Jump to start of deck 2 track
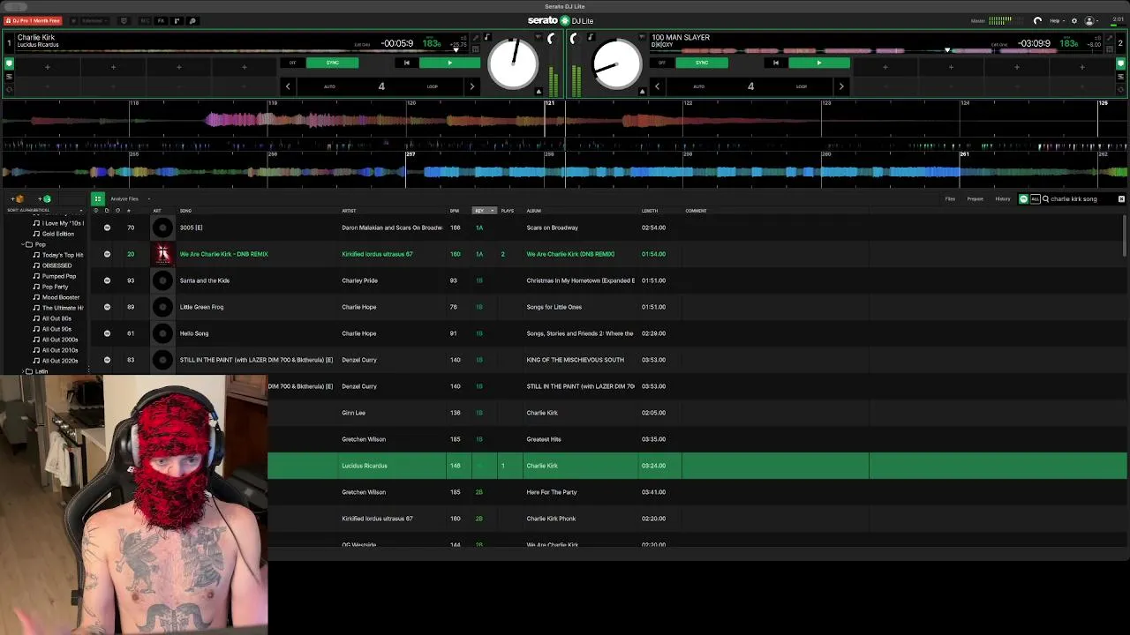Screen dimensions: 1130x635 pyautogui.click(x=776, y=63)
